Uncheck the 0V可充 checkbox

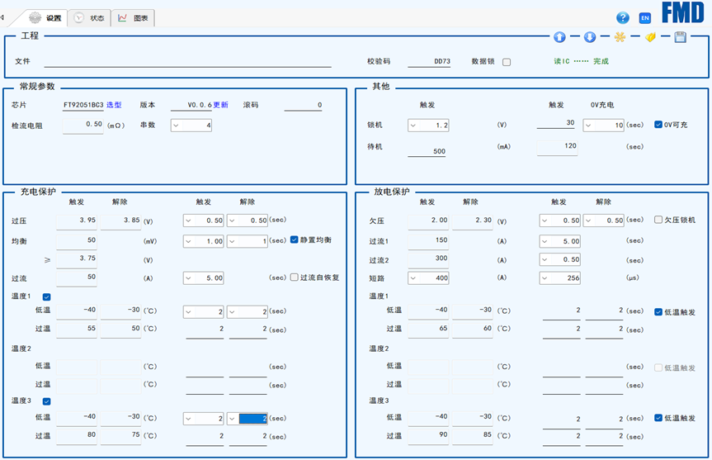[x=658, y=125]
